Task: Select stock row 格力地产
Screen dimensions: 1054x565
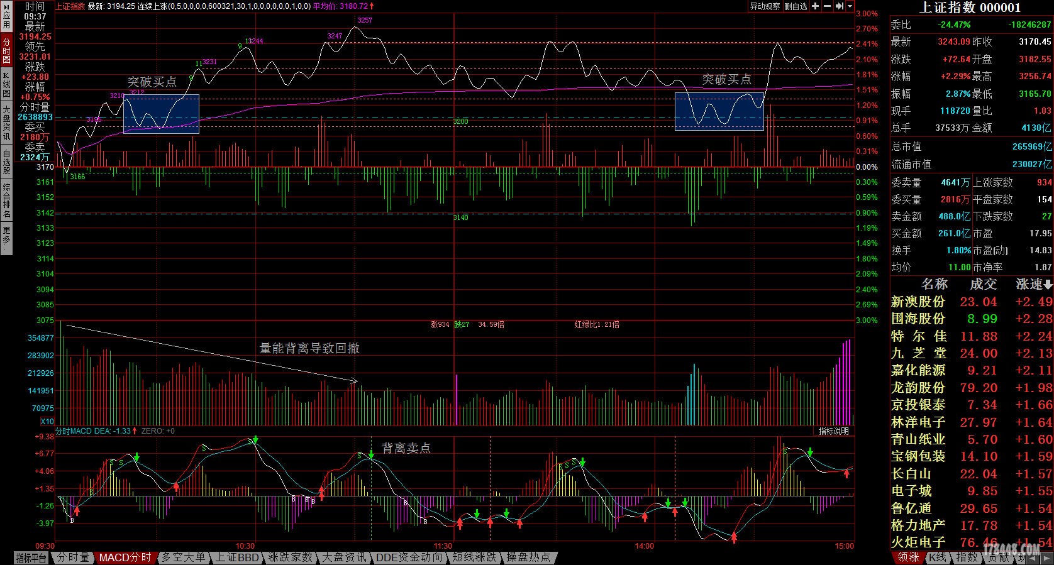Action: coord(972,525)
